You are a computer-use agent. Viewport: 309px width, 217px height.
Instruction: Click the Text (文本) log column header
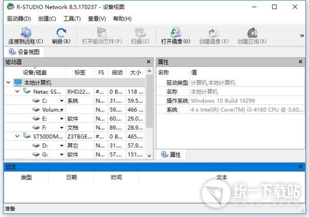point(221,177)
